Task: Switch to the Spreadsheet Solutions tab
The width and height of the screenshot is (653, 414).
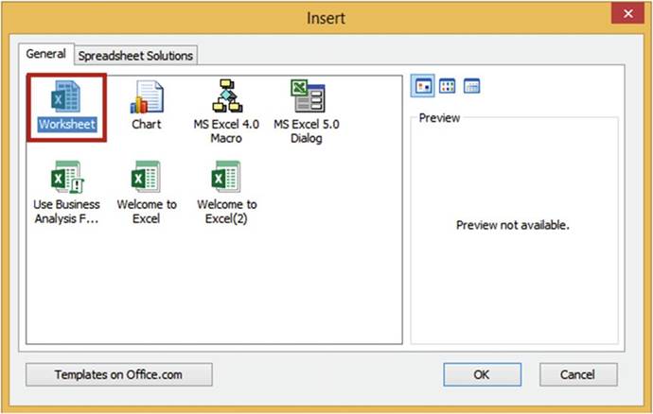Action: (x=135, y=56)
